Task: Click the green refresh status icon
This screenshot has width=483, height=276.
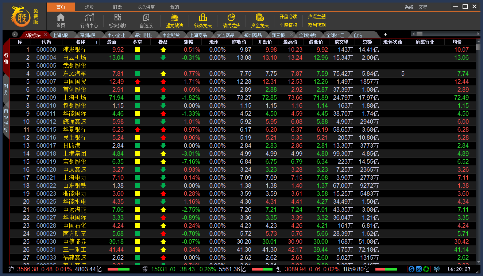Action: [x=426, y=269]
